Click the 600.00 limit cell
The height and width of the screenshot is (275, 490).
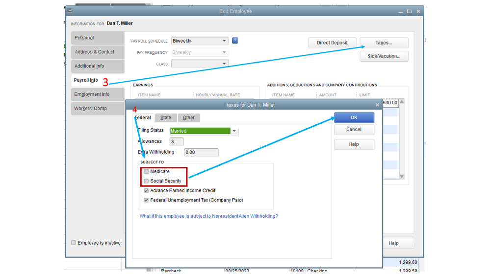tap(390, 103)
